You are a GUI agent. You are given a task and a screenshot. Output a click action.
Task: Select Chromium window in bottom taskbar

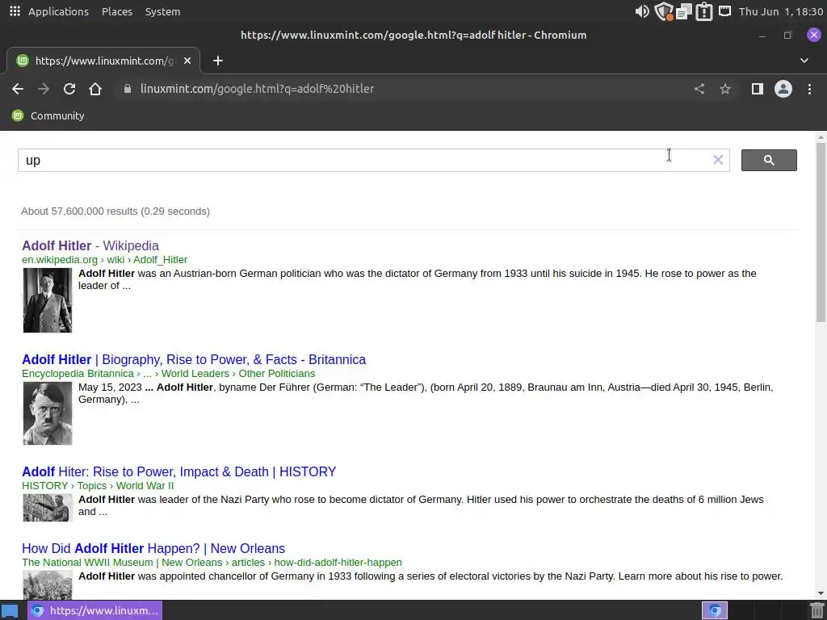[95, 610]
